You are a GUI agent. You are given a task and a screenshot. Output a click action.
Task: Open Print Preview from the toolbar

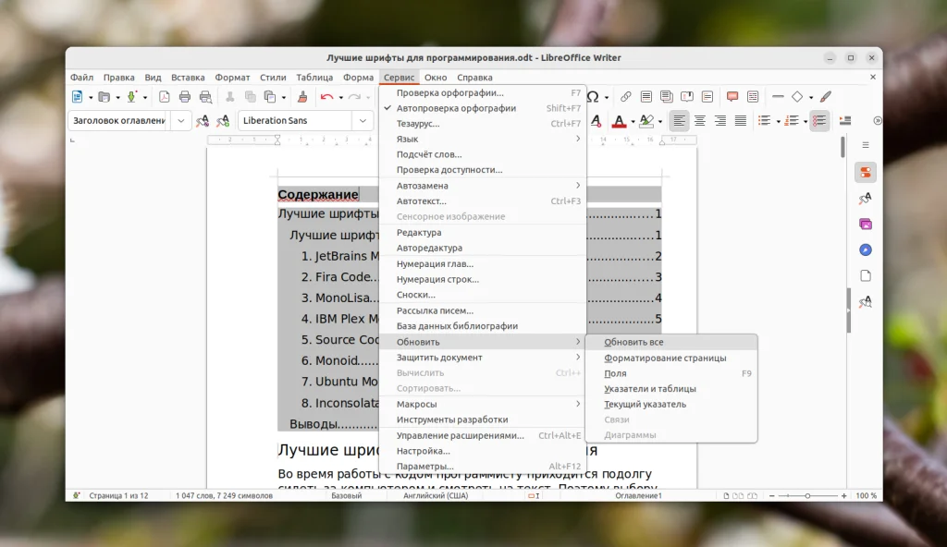(204, 96)
